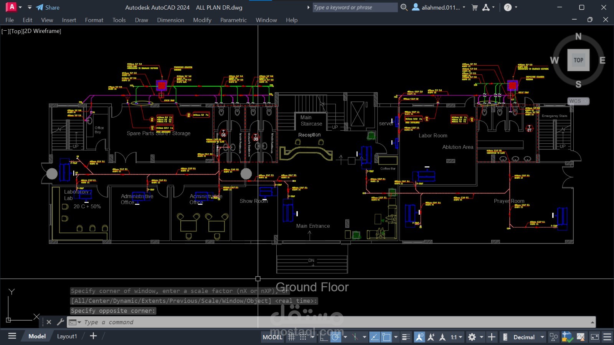Viewport: 614px width, 345px height.
Task: Click the annotation scale icon beside 1:1
Action: click(442, 337)
